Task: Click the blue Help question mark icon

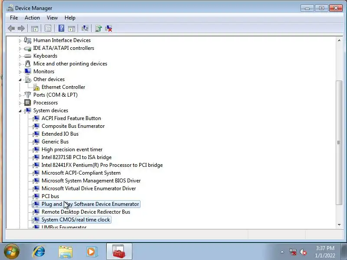Action: [61, 28]
